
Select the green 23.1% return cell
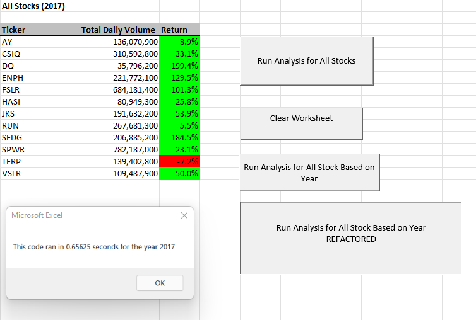(179, 150)
